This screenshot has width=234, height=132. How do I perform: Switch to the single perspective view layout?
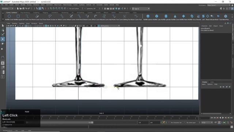[3, 63]
